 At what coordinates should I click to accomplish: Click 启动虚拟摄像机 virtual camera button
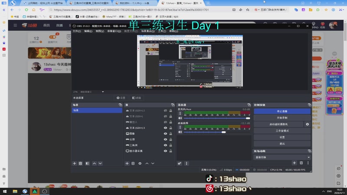click(278, 124)
